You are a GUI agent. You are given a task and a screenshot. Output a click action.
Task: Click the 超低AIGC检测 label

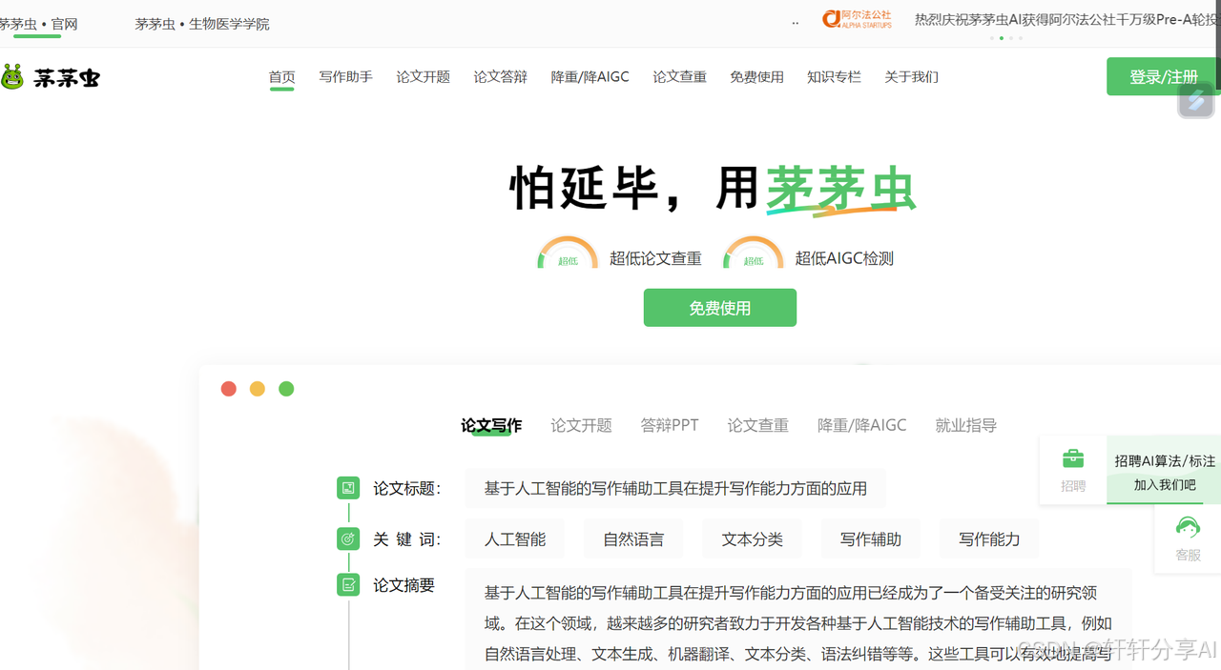(x=844, y=258)
